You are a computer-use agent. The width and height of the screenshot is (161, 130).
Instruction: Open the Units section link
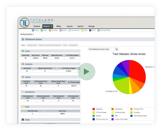pyautogui.click(x=27, y=107)
